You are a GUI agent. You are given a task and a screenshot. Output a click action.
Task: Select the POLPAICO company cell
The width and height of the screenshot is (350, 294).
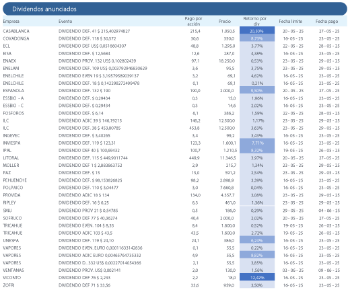13,188
